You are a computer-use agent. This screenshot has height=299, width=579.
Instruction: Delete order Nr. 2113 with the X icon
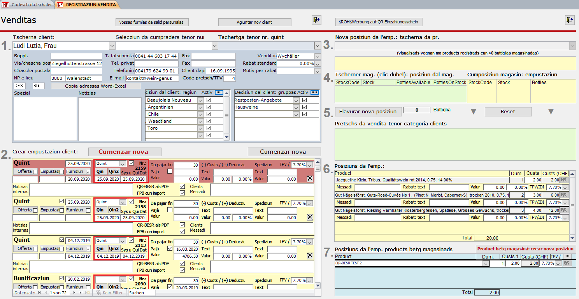point(310,256)
